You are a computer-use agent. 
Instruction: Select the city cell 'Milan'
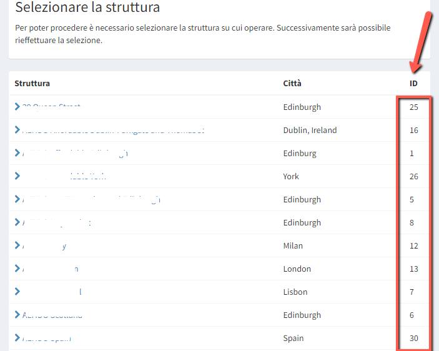click(x=293, y=245)
